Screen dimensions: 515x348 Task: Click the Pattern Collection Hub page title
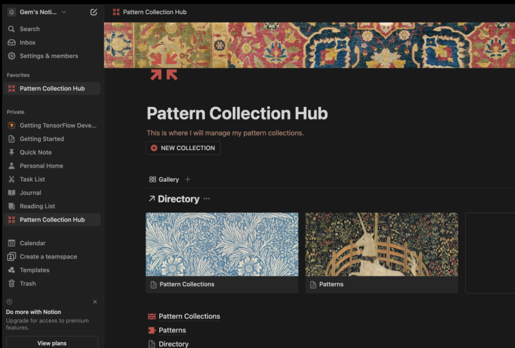point(237,113)
